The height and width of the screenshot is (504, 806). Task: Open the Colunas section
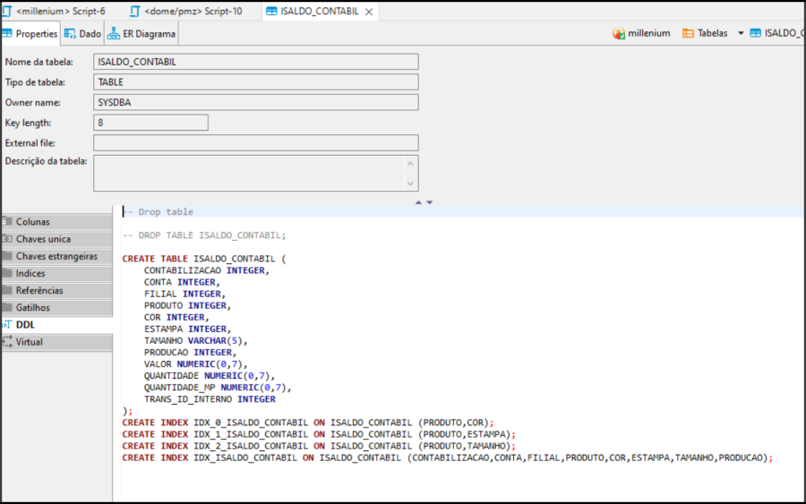[33, 222]
